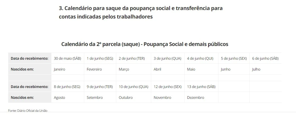Click the 'Novembro' birth month cell

(162, 98)
